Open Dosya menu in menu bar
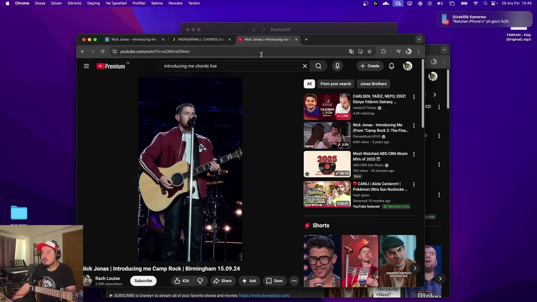This screenshot has width=537, height=302. (40, 3)
